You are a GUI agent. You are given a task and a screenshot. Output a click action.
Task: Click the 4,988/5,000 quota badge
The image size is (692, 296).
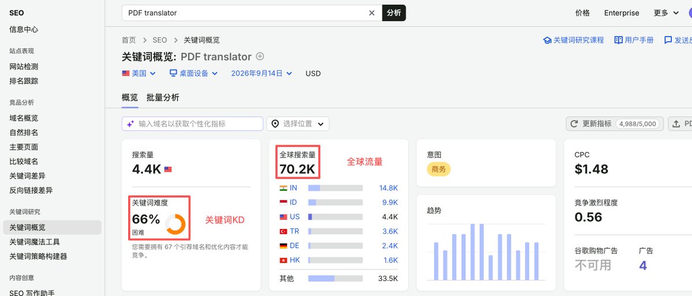637,124
